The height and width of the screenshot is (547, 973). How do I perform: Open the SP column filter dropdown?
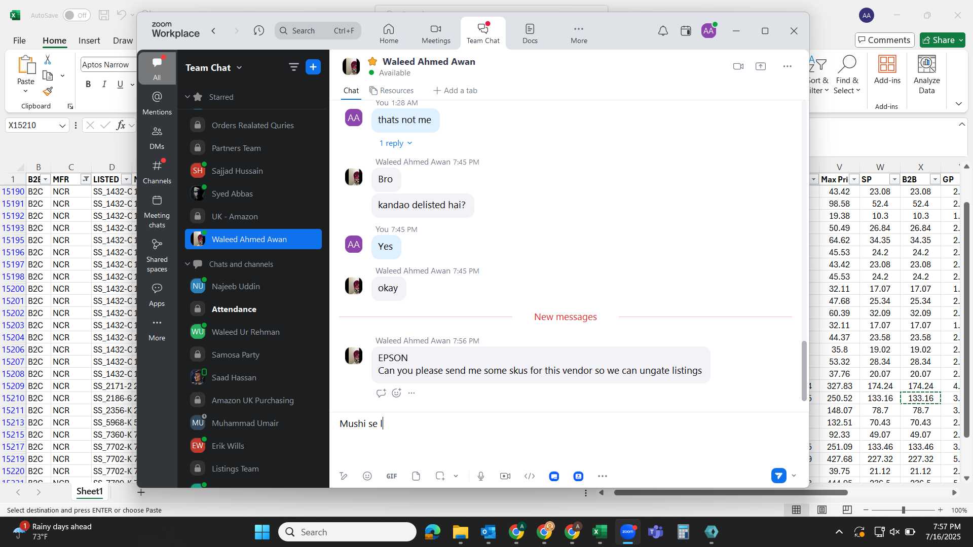pyautogui.click(x=894, y=179)
